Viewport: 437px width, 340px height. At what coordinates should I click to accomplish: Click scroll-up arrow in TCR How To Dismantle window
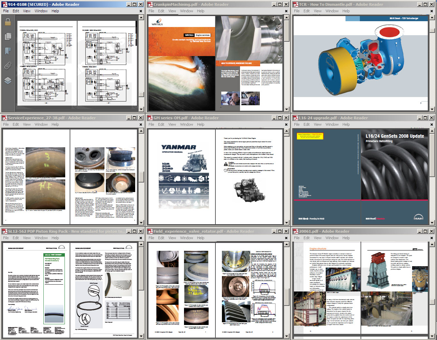coord(432,18)
